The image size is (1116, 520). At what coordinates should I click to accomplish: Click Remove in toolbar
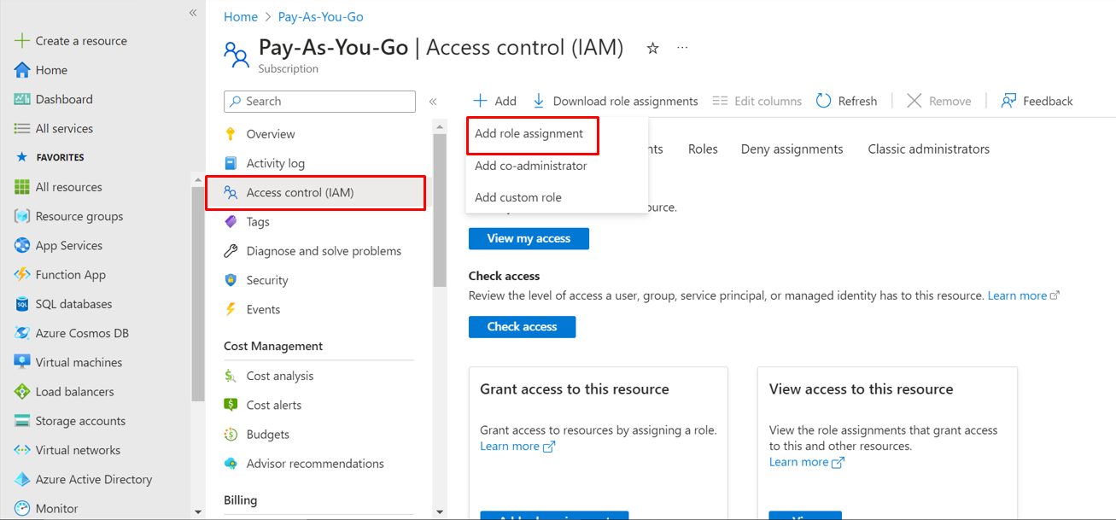click(939, 101)
